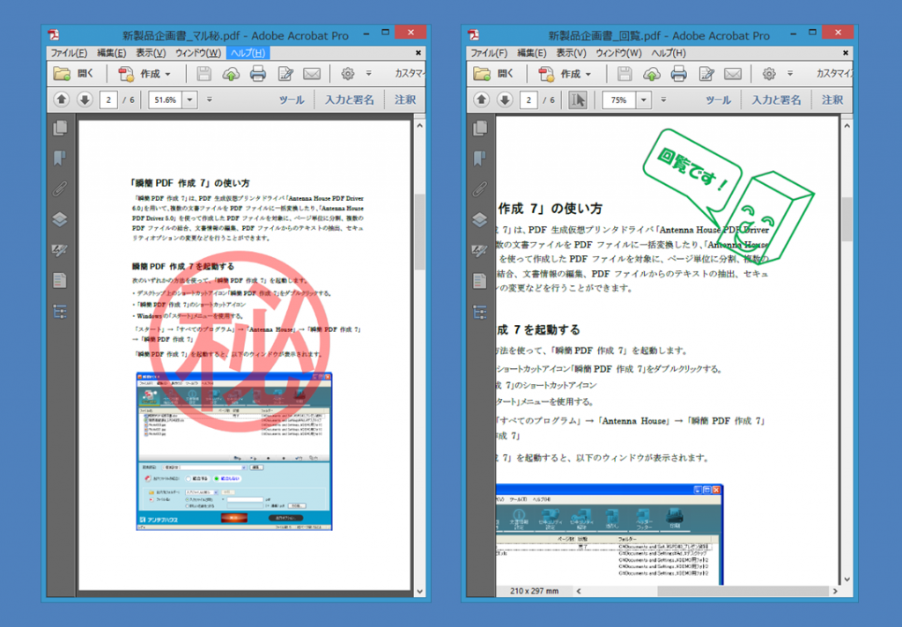Open the 入力と署名 pane in 回覧 window
The height and width of the screenshot is (627, 902).
(776, 100)
